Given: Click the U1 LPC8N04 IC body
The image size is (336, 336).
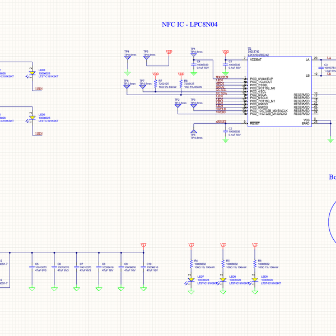Looking at the screenshot, I should click(x=279, y=92).
